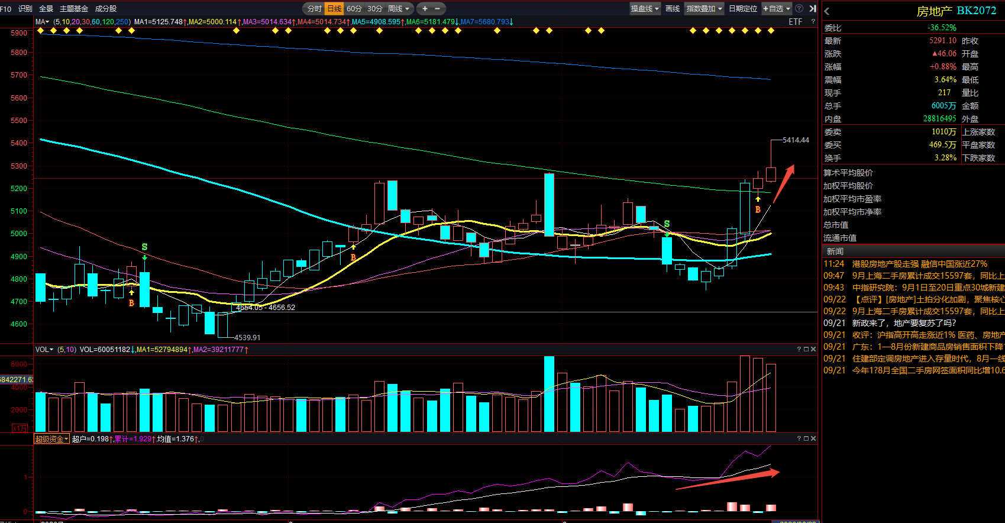Click the MA indicator help question mark
This screenshot has width=1005, height=523.
coord(813,22)
